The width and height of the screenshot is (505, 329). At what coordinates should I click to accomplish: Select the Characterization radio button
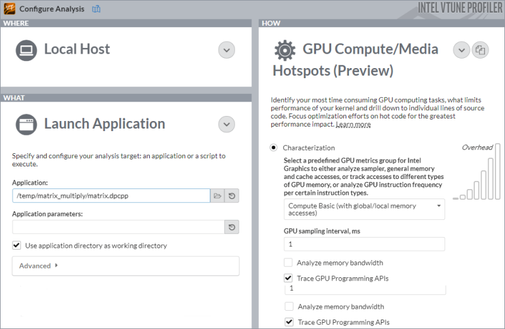click(x=274, y=147)
